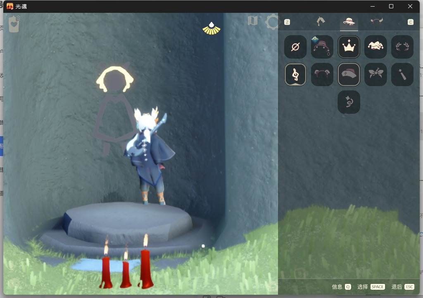Click the glowing headpiece preview on the wall
423x298 pixels.
click(x=115, y=79)
